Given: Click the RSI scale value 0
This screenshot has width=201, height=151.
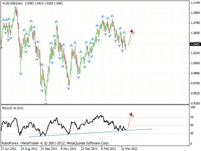Looking at the screenshot, I should (191, 144).
